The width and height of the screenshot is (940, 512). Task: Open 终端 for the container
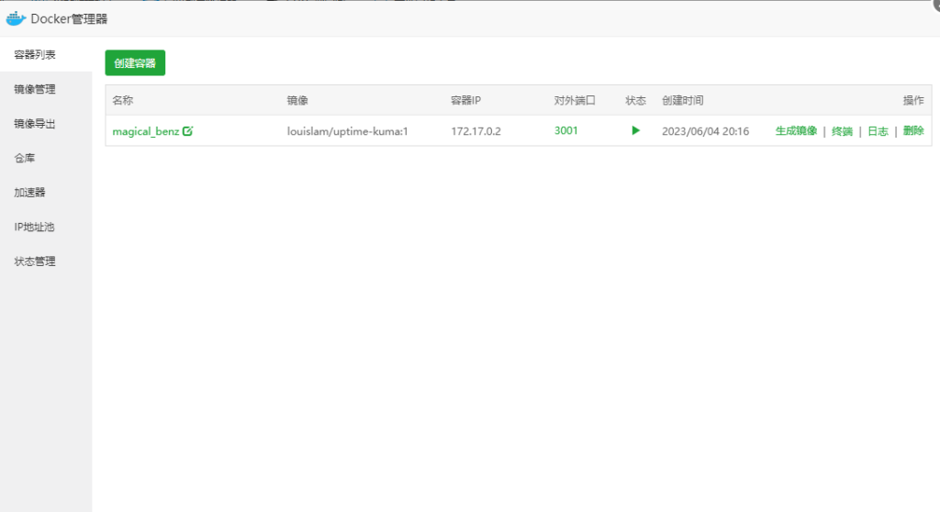(842, 131)
